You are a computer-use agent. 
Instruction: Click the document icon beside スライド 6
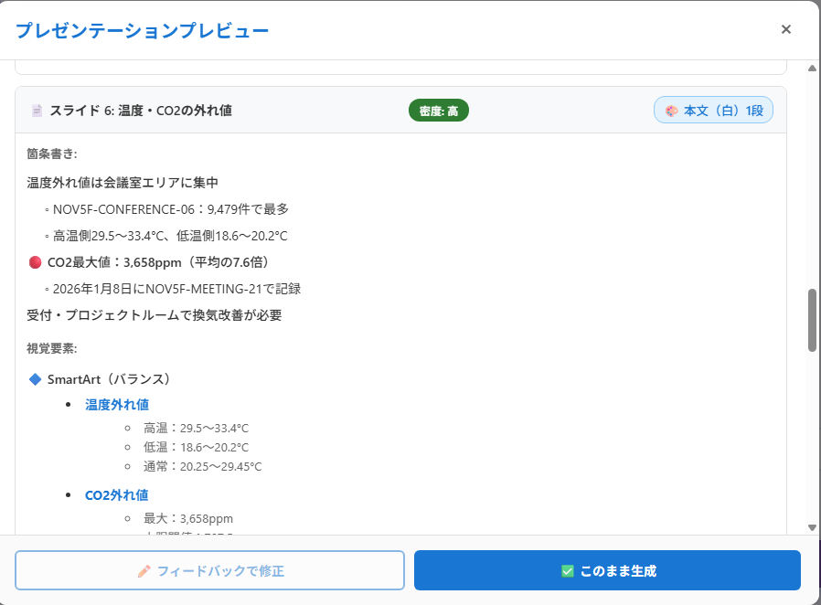click(37, 111)
